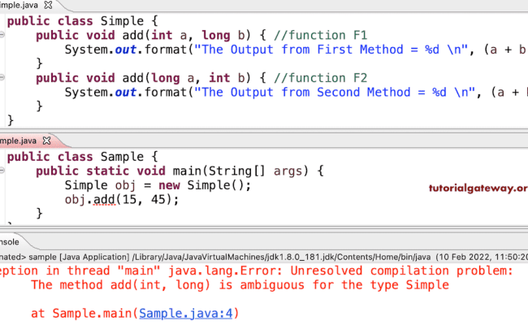Click the '//function F1' comment
Screen dimensions: 528x325
pyautogui.click(x=320, y=36)
